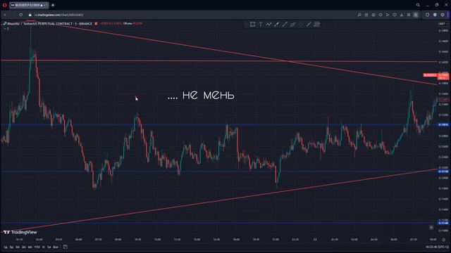The height and width of the screenshot is (253, 451).
Task: Select the trend line tool with endpoint dots
Action: click(x=277, y=25)
